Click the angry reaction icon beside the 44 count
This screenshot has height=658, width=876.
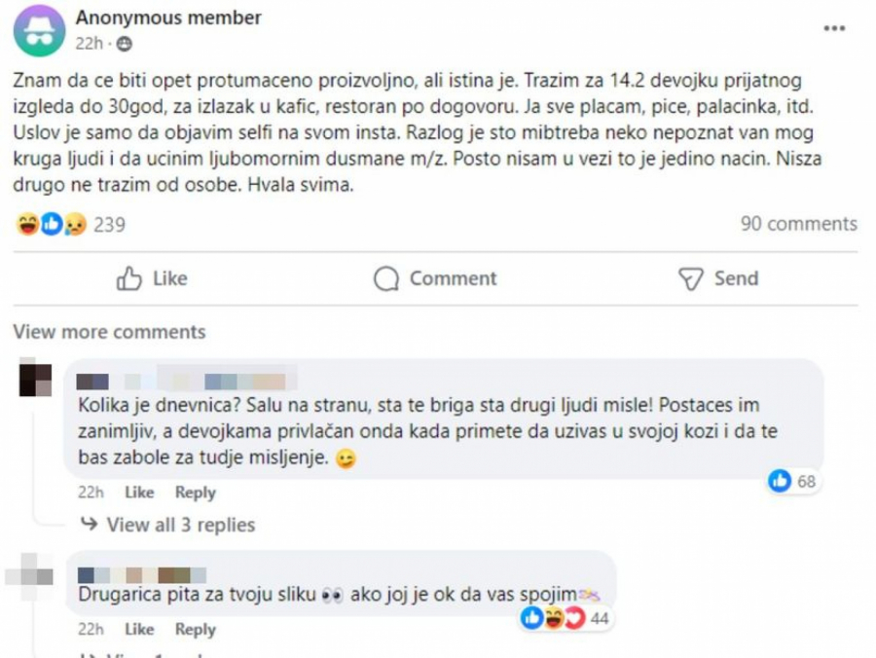click(574, 616)
